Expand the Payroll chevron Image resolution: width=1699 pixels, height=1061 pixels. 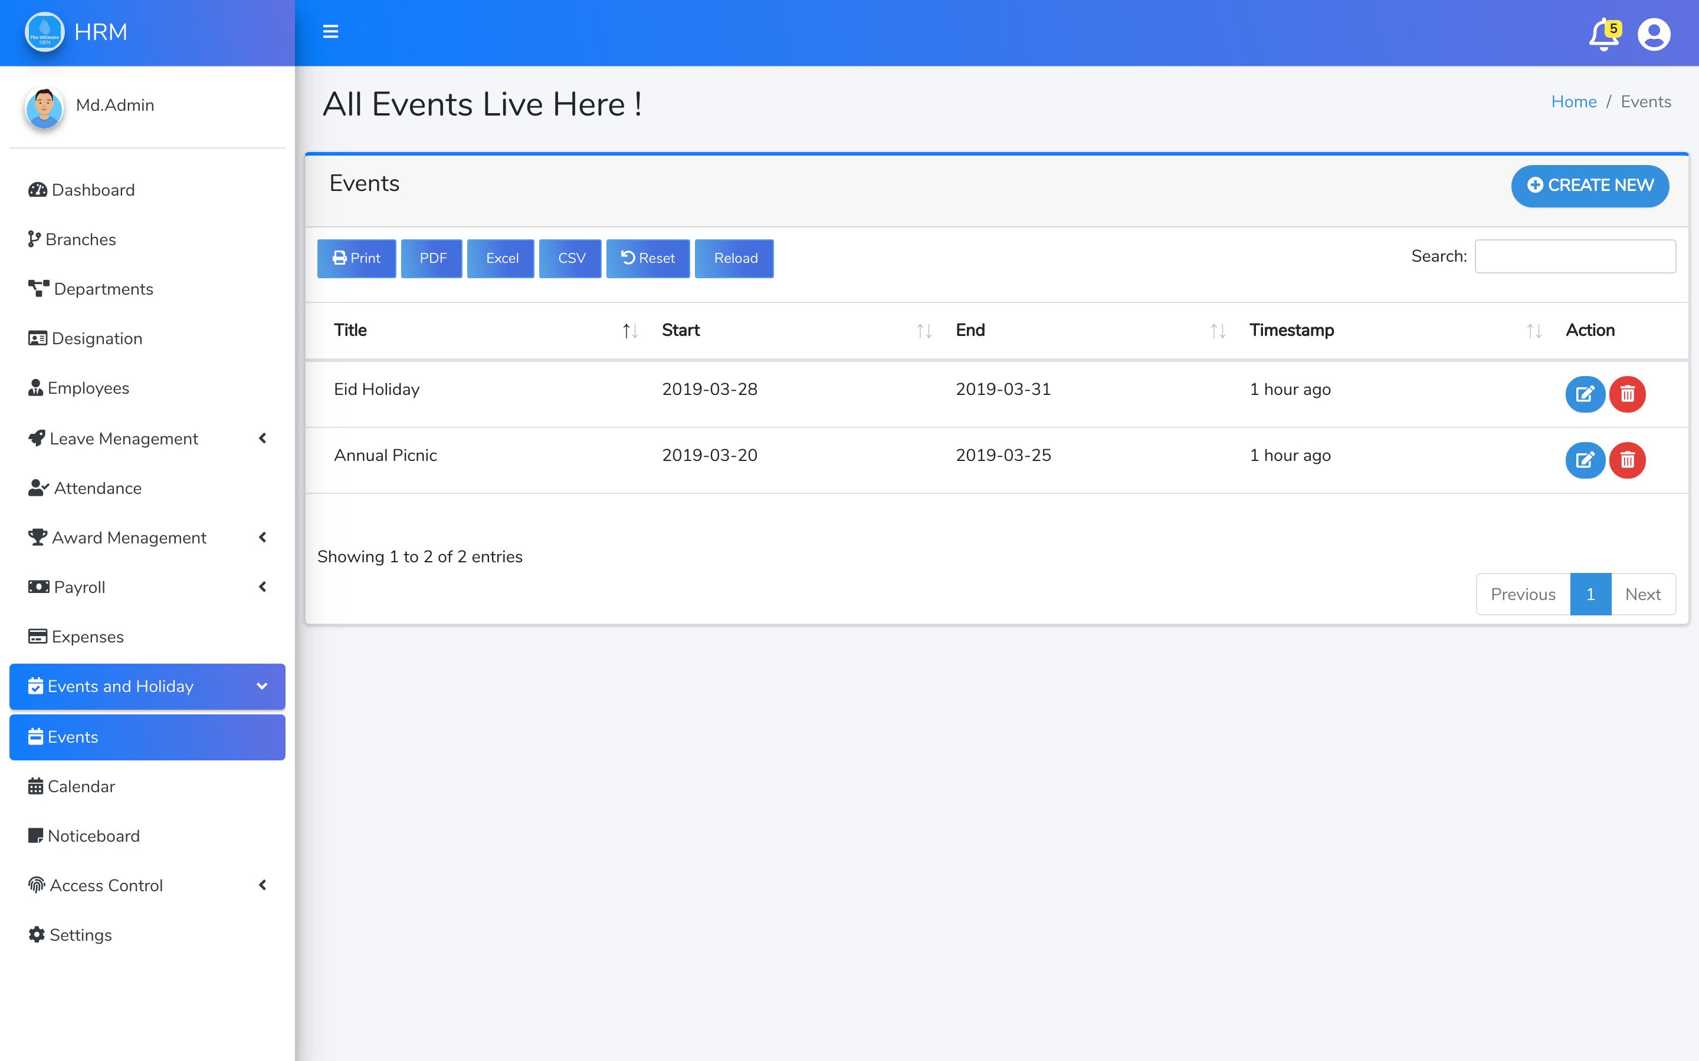point(263,586)
